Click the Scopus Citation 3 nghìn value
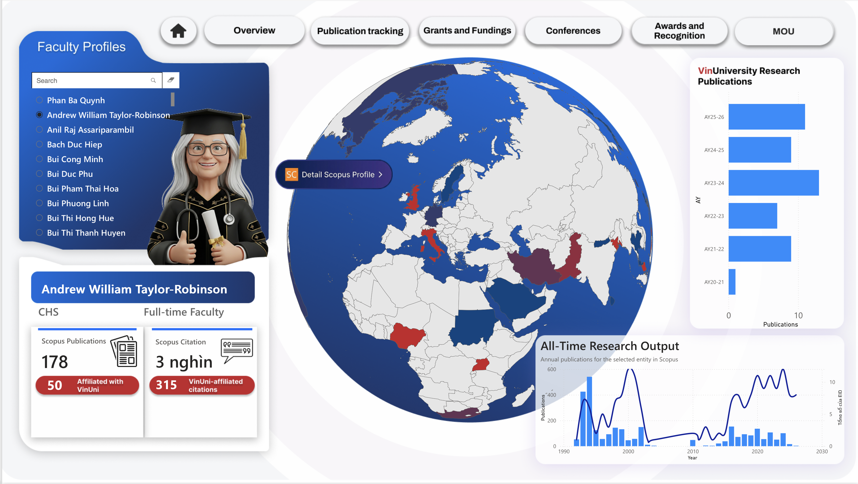Image resolution: width=858 pixels, height=484 pixels. (x=184, y=362)
